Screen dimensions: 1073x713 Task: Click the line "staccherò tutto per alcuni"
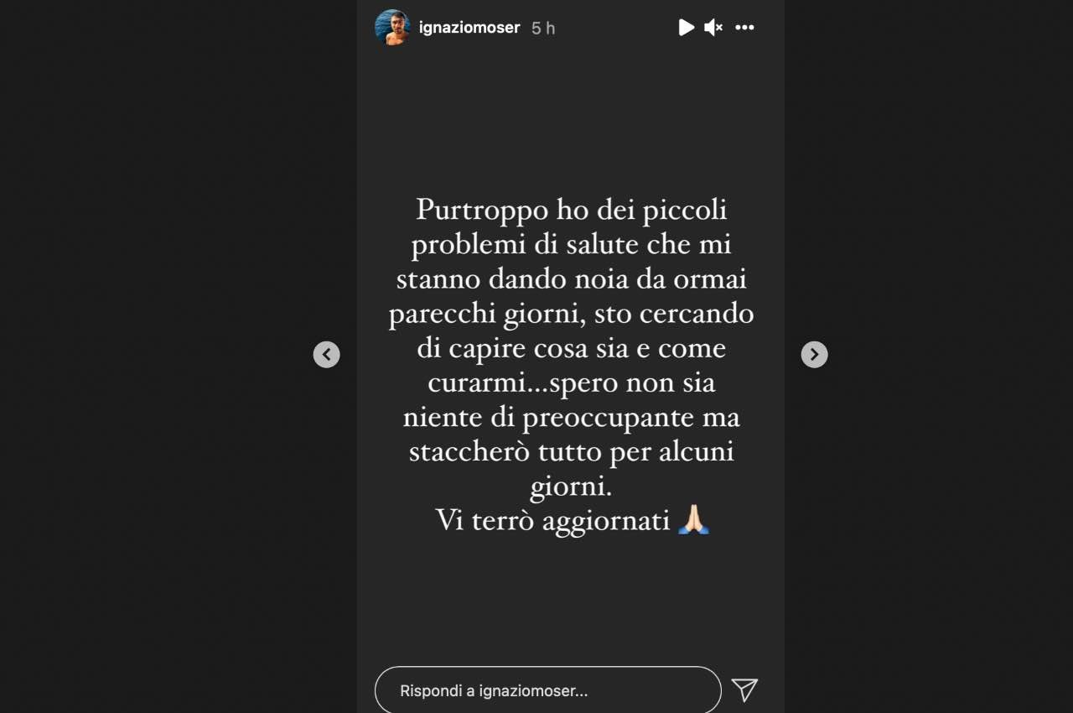[571, 452]
